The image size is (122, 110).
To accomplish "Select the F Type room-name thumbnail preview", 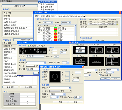I will tap(113, 61).
